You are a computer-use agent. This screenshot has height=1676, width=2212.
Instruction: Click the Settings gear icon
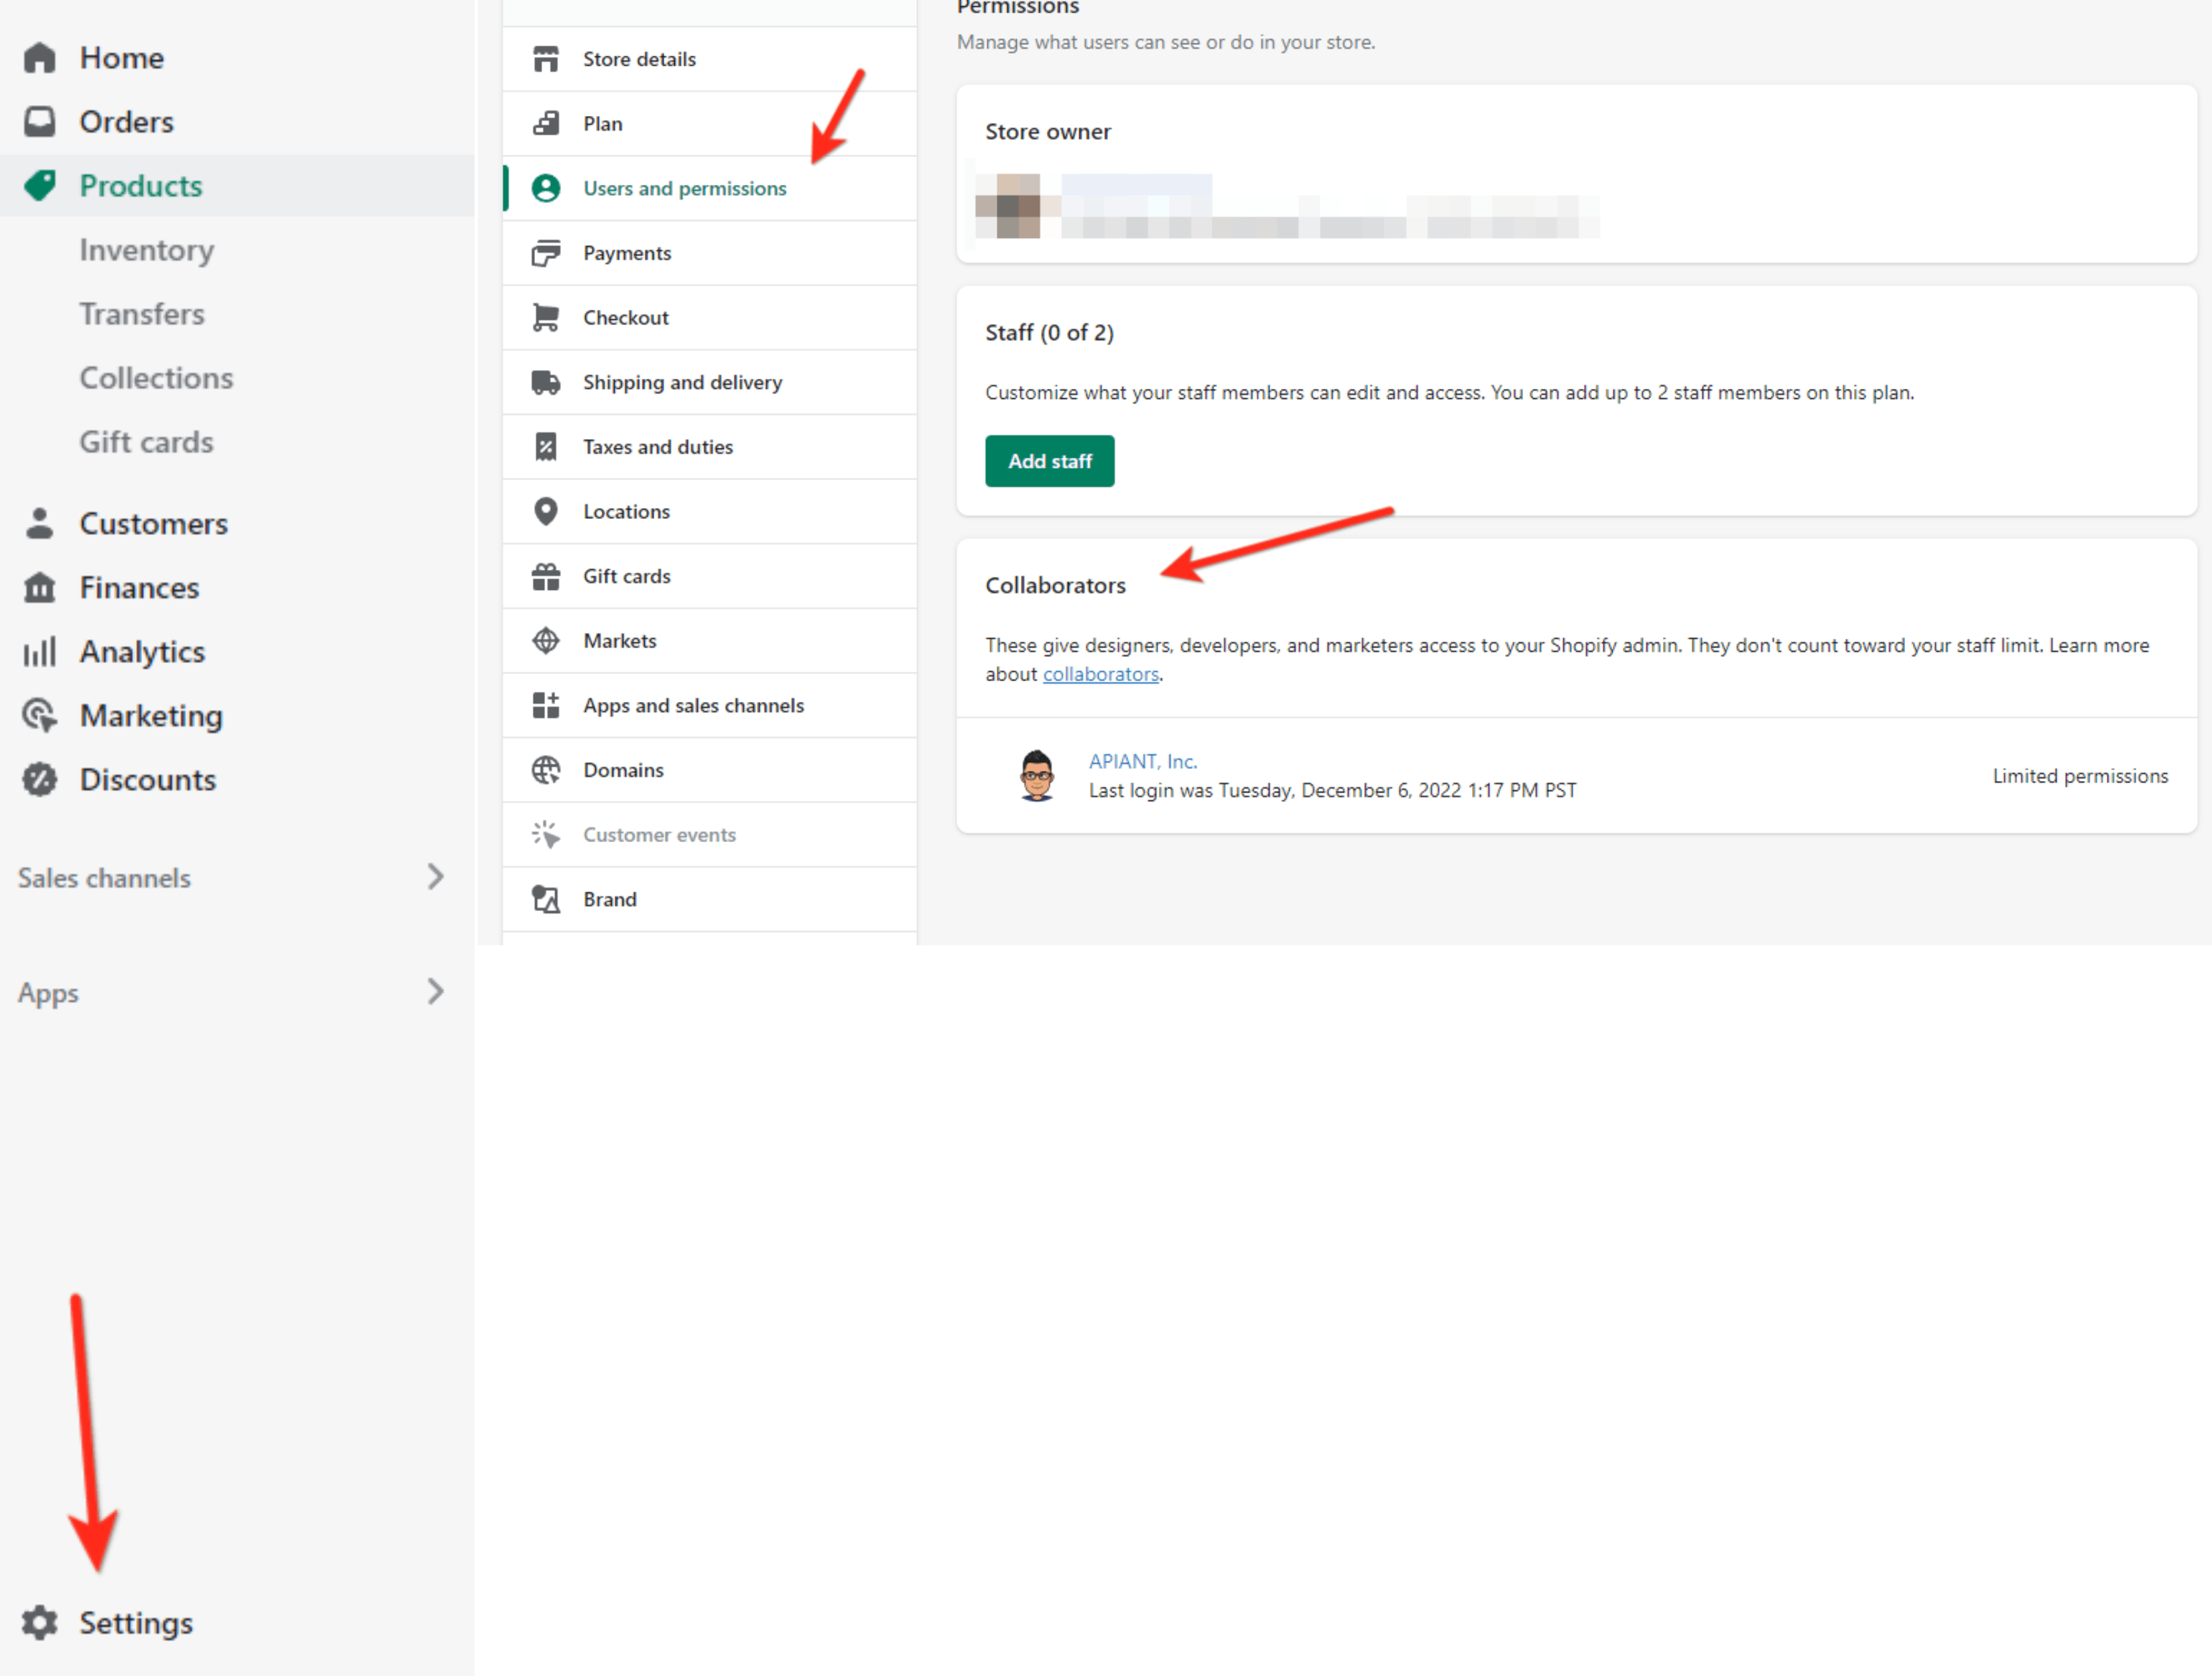40,1622
